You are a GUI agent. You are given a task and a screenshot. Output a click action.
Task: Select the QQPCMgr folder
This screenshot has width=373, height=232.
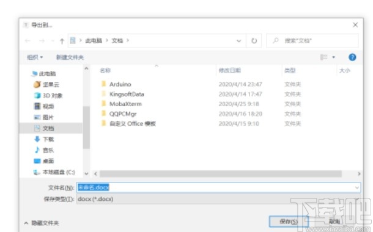(x=123, y=114)
